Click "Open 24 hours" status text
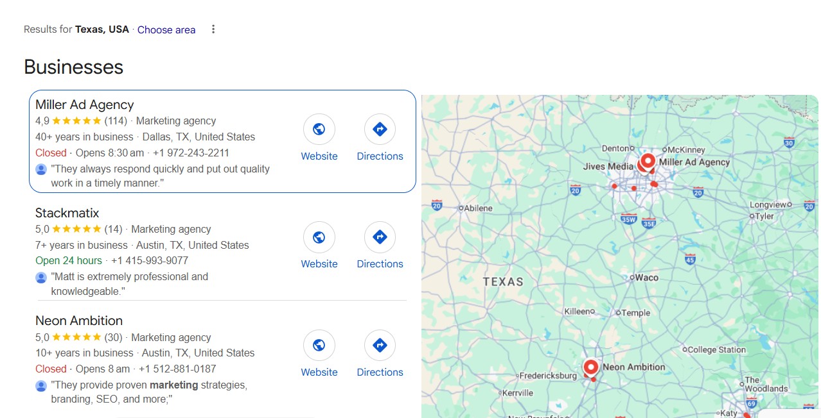This screenshot has height=418, width=821. 69,260
